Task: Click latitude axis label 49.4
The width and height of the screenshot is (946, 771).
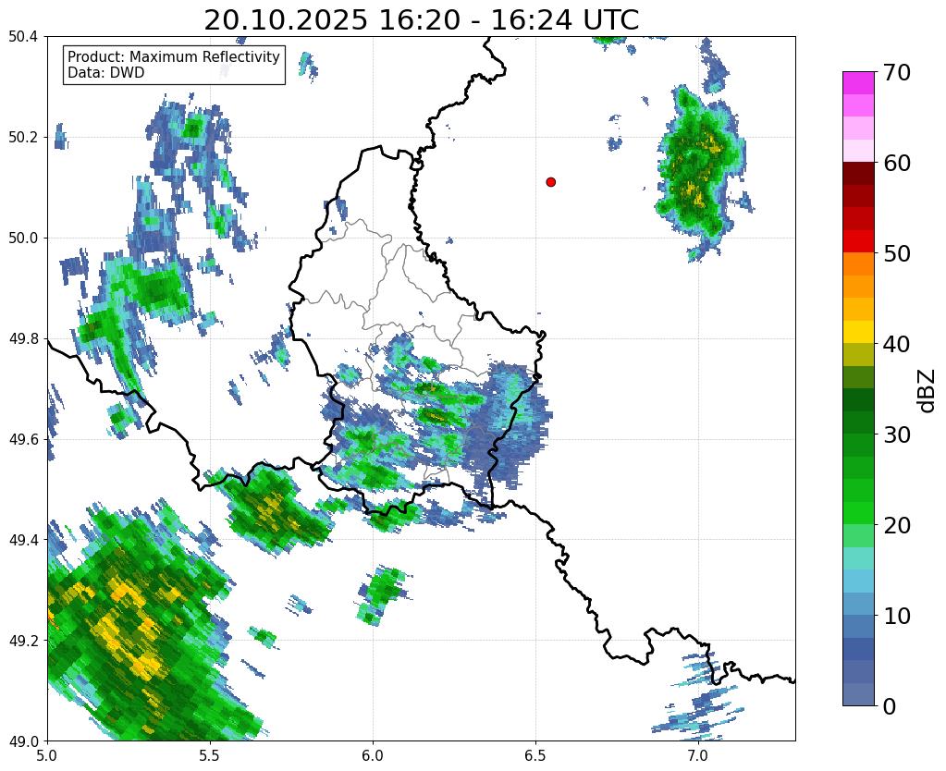Action: [x=23, y=540]
